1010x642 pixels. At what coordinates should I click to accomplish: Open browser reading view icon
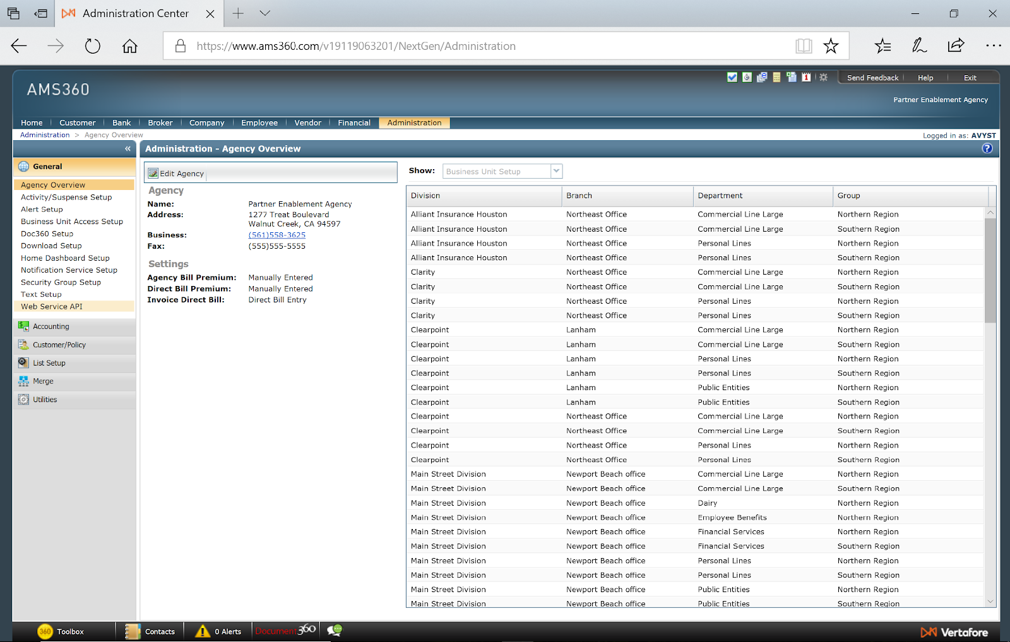click(x=804, y=46)
